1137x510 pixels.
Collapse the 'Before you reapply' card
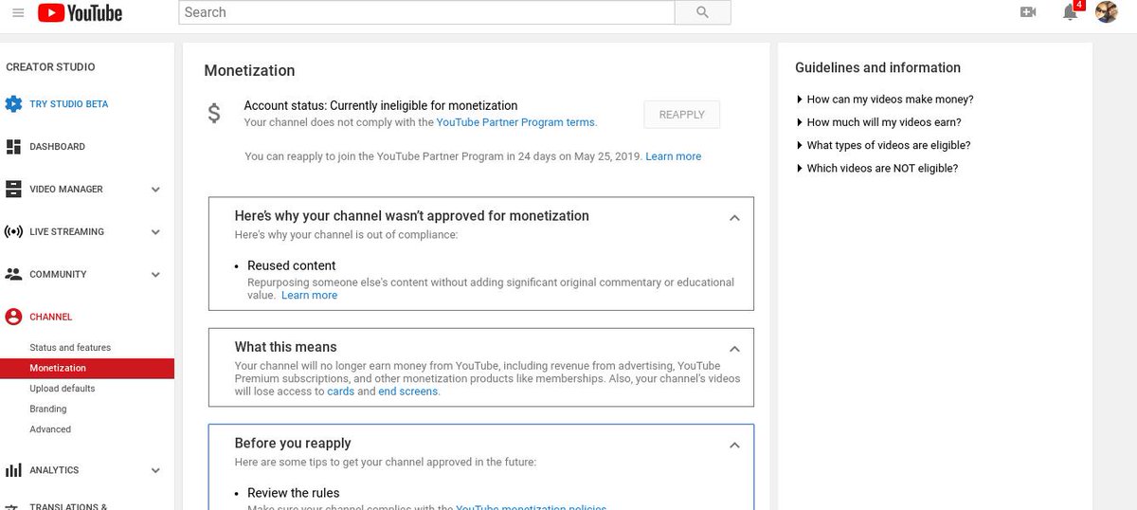click(x=733, y=445)
